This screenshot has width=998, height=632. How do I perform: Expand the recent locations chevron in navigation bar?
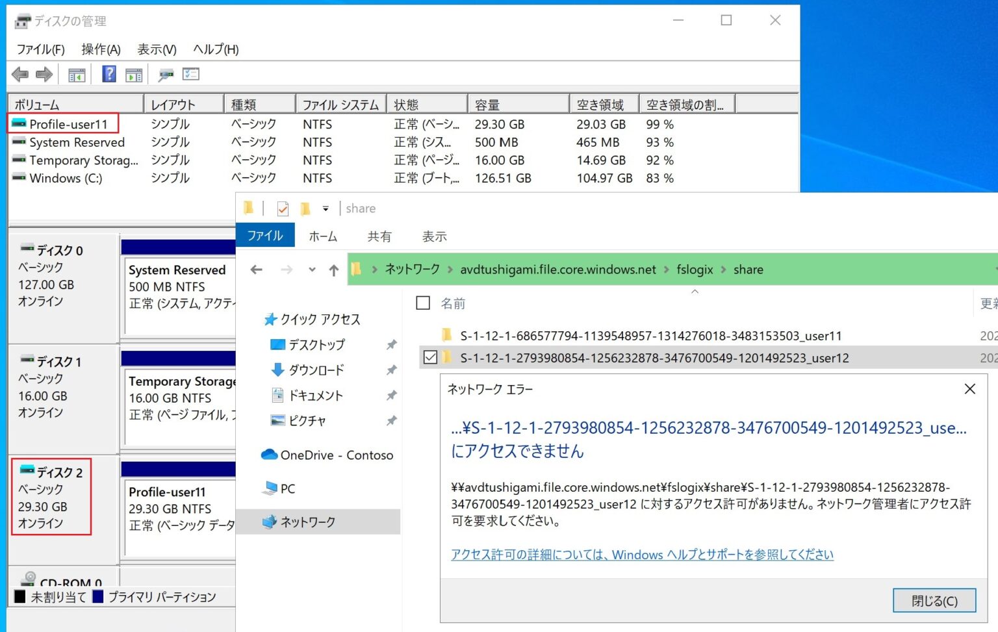[312, 270]
